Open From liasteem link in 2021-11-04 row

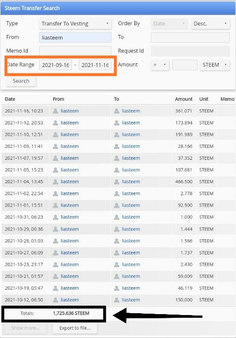(70, 182)
